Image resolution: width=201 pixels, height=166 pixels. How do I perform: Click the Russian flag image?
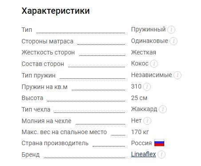click(159, 143)
